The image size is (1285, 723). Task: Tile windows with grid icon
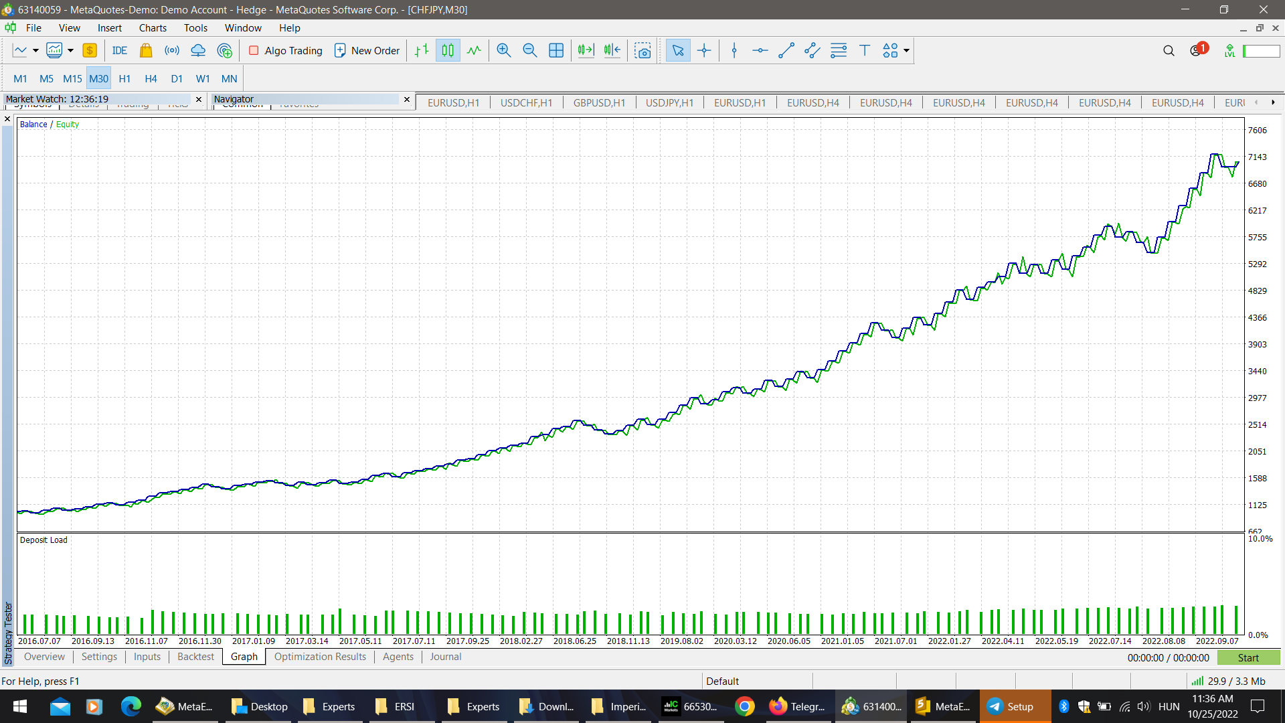(556, 50)
